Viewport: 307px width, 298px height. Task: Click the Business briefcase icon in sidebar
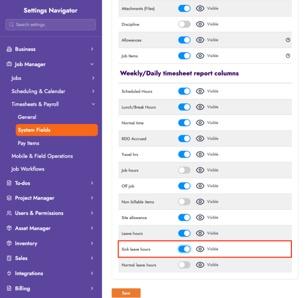pyautogui.click(x=9, y=49)
